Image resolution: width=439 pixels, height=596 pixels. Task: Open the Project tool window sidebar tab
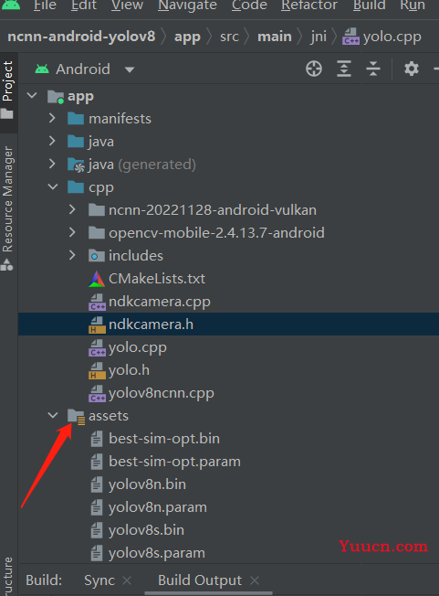(8, 90)
